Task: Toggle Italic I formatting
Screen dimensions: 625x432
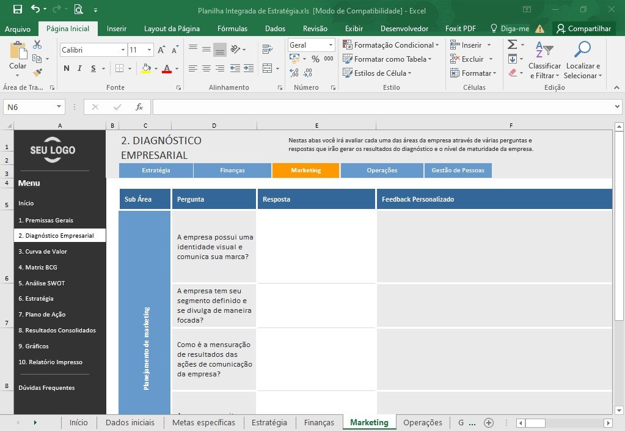Action: [x=79, y=68]
